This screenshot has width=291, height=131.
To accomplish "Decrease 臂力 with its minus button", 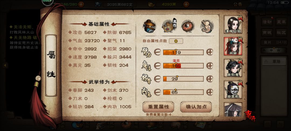I will point(157,52).
